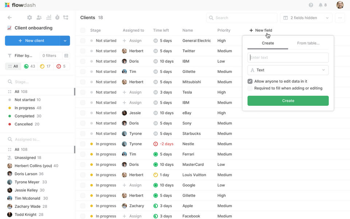Filter by on-time green clock 43
The width and height of the screenshot is (350, 219).
click(30, 66)
